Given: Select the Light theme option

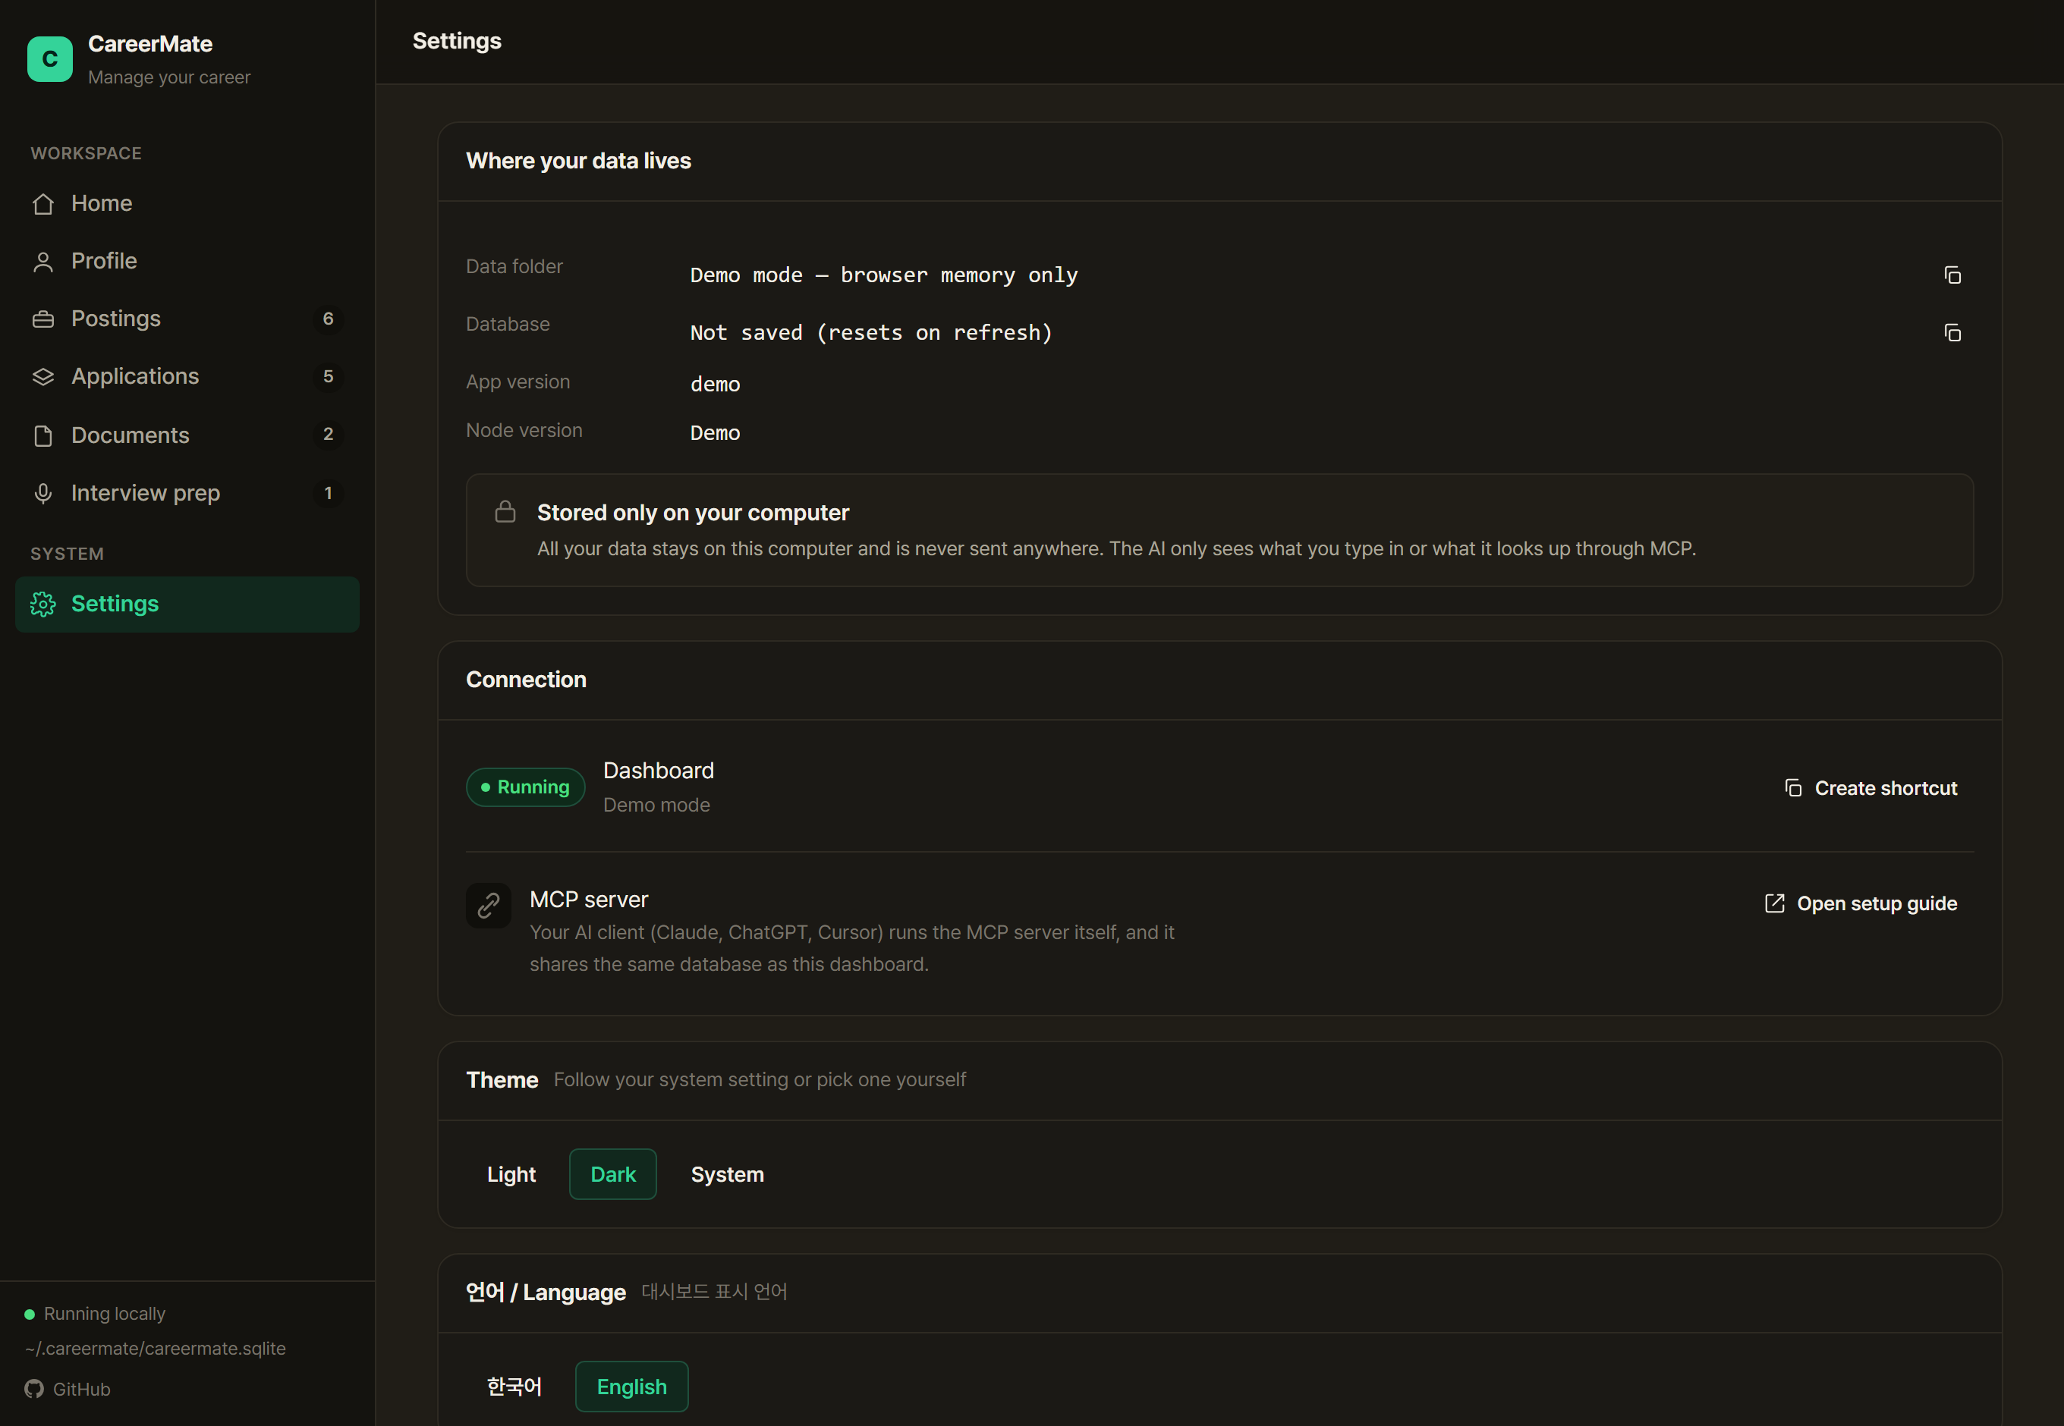Looking at the screenshot, I should pos(511,1174).
